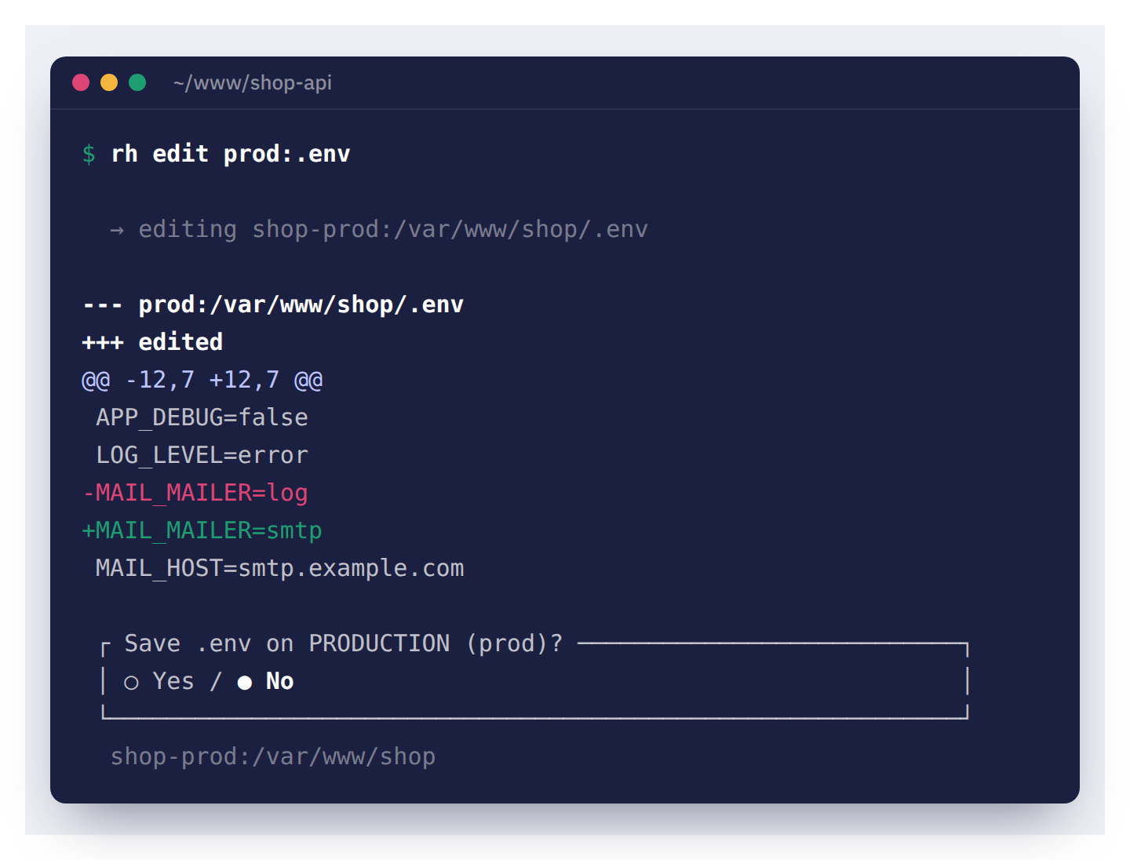
Task: Click the +++ edited diff header
Action: click(x=152, y=342)
